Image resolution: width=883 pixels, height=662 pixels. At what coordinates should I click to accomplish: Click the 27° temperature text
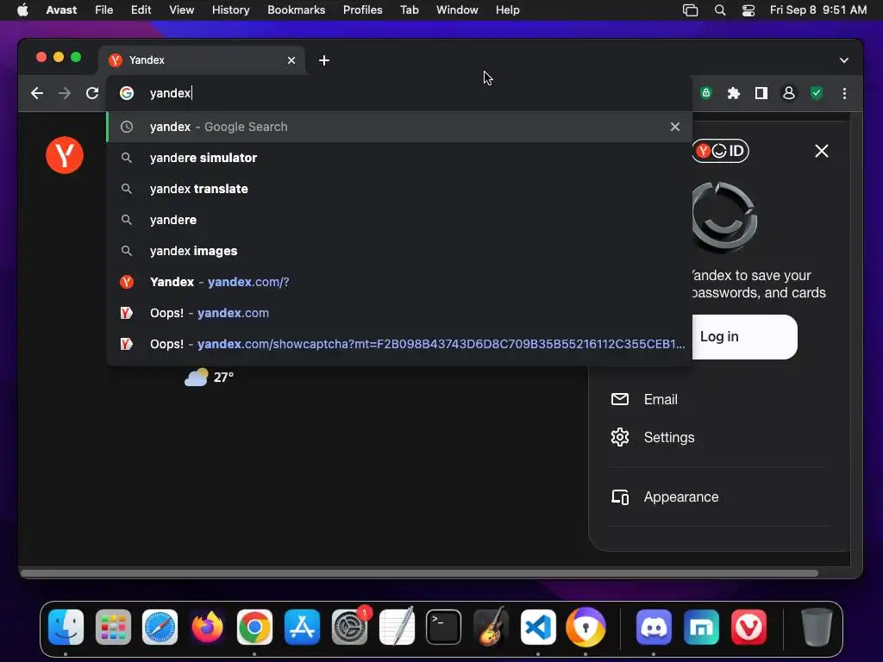[223, 378]
